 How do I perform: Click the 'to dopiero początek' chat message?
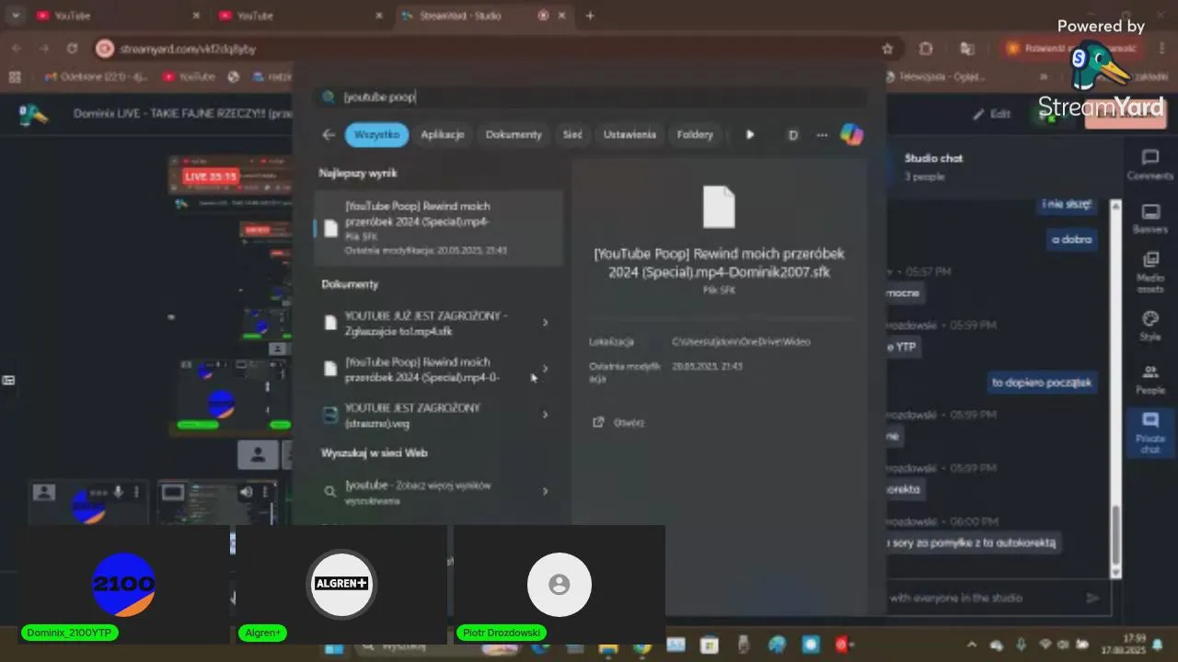pyautogui.click(x=1042, y=382)
